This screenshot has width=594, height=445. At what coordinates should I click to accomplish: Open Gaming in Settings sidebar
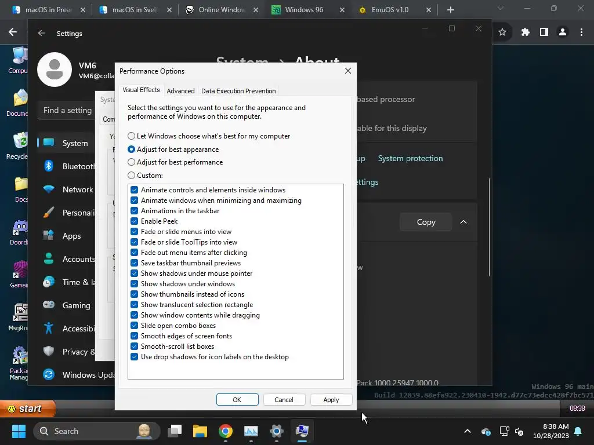tap(66, 305)
